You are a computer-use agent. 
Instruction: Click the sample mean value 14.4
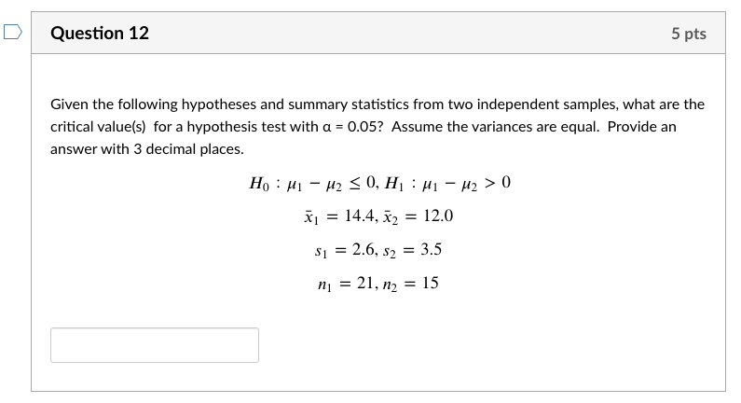pyautogui.click(x=360, y=215)
